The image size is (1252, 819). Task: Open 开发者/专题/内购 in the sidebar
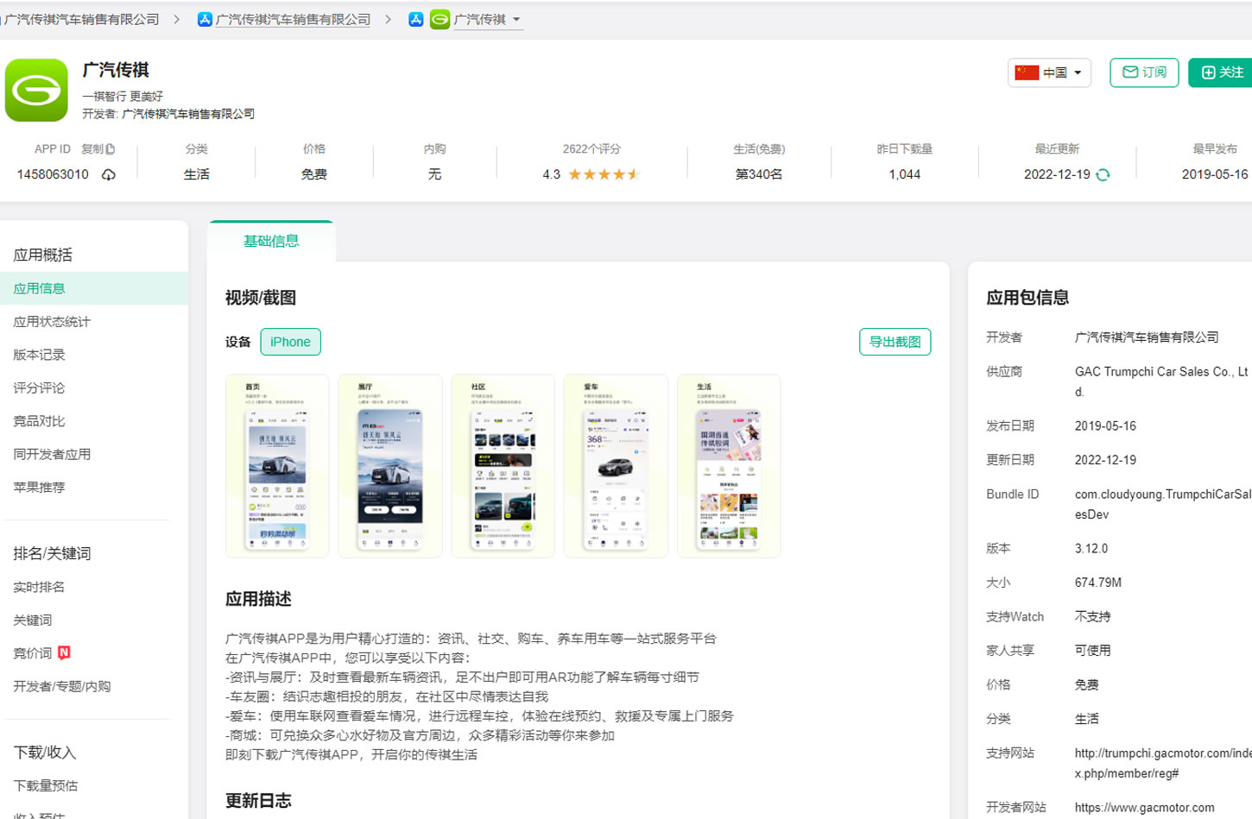click(62, 686)
